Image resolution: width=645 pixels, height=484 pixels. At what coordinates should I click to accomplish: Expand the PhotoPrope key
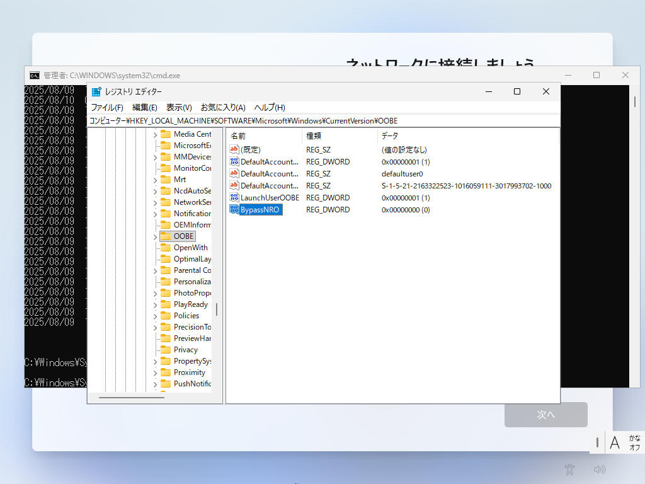tap(155, 294)
